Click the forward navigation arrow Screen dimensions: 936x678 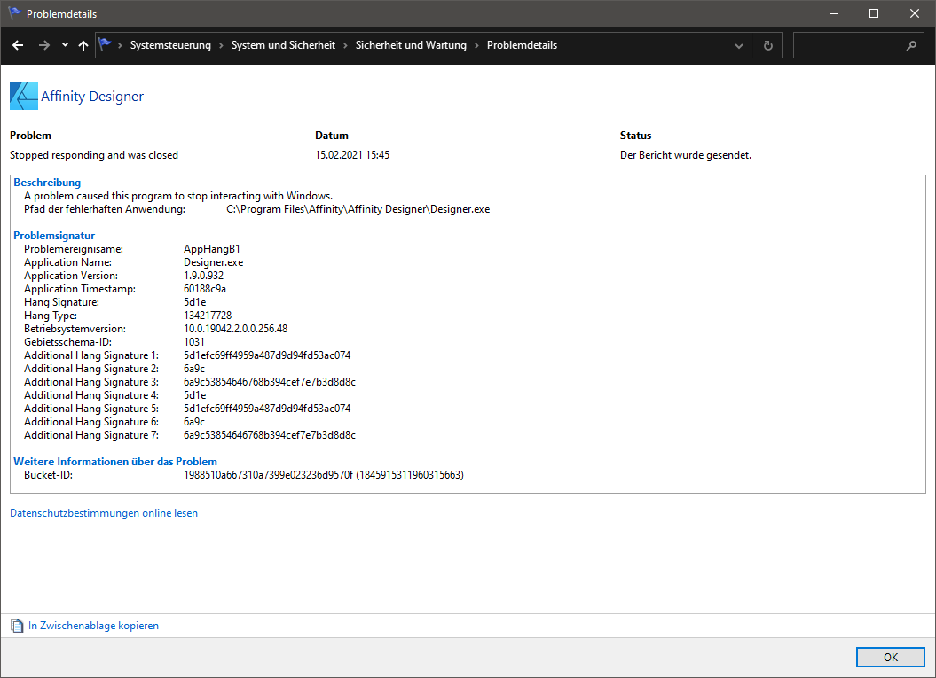44,45
